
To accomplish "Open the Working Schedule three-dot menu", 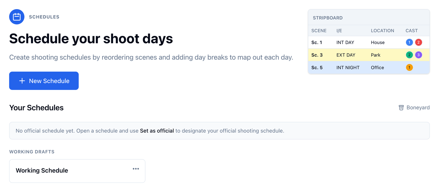I will pos(136,169).
